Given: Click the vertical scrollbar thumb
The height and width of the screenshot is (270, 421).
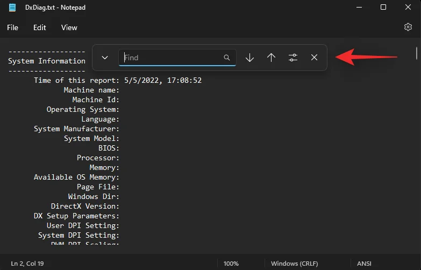Looking at the screenshot, I should 417,53.
